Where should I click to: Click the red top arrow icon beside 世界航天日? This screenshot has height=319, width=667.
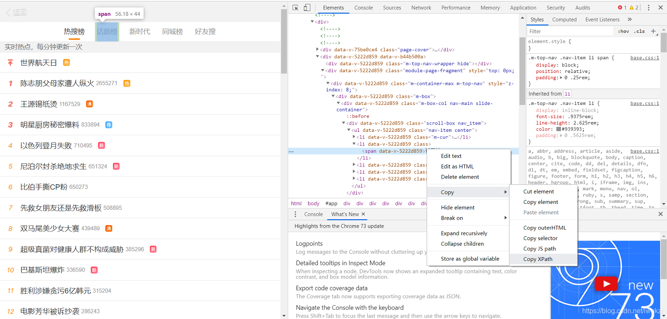[11, 63]
